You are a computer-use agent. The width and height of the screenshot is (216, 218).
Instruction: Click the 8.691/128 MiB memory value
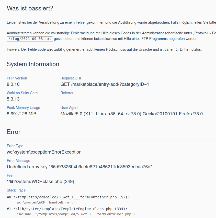tap(22, 114)
